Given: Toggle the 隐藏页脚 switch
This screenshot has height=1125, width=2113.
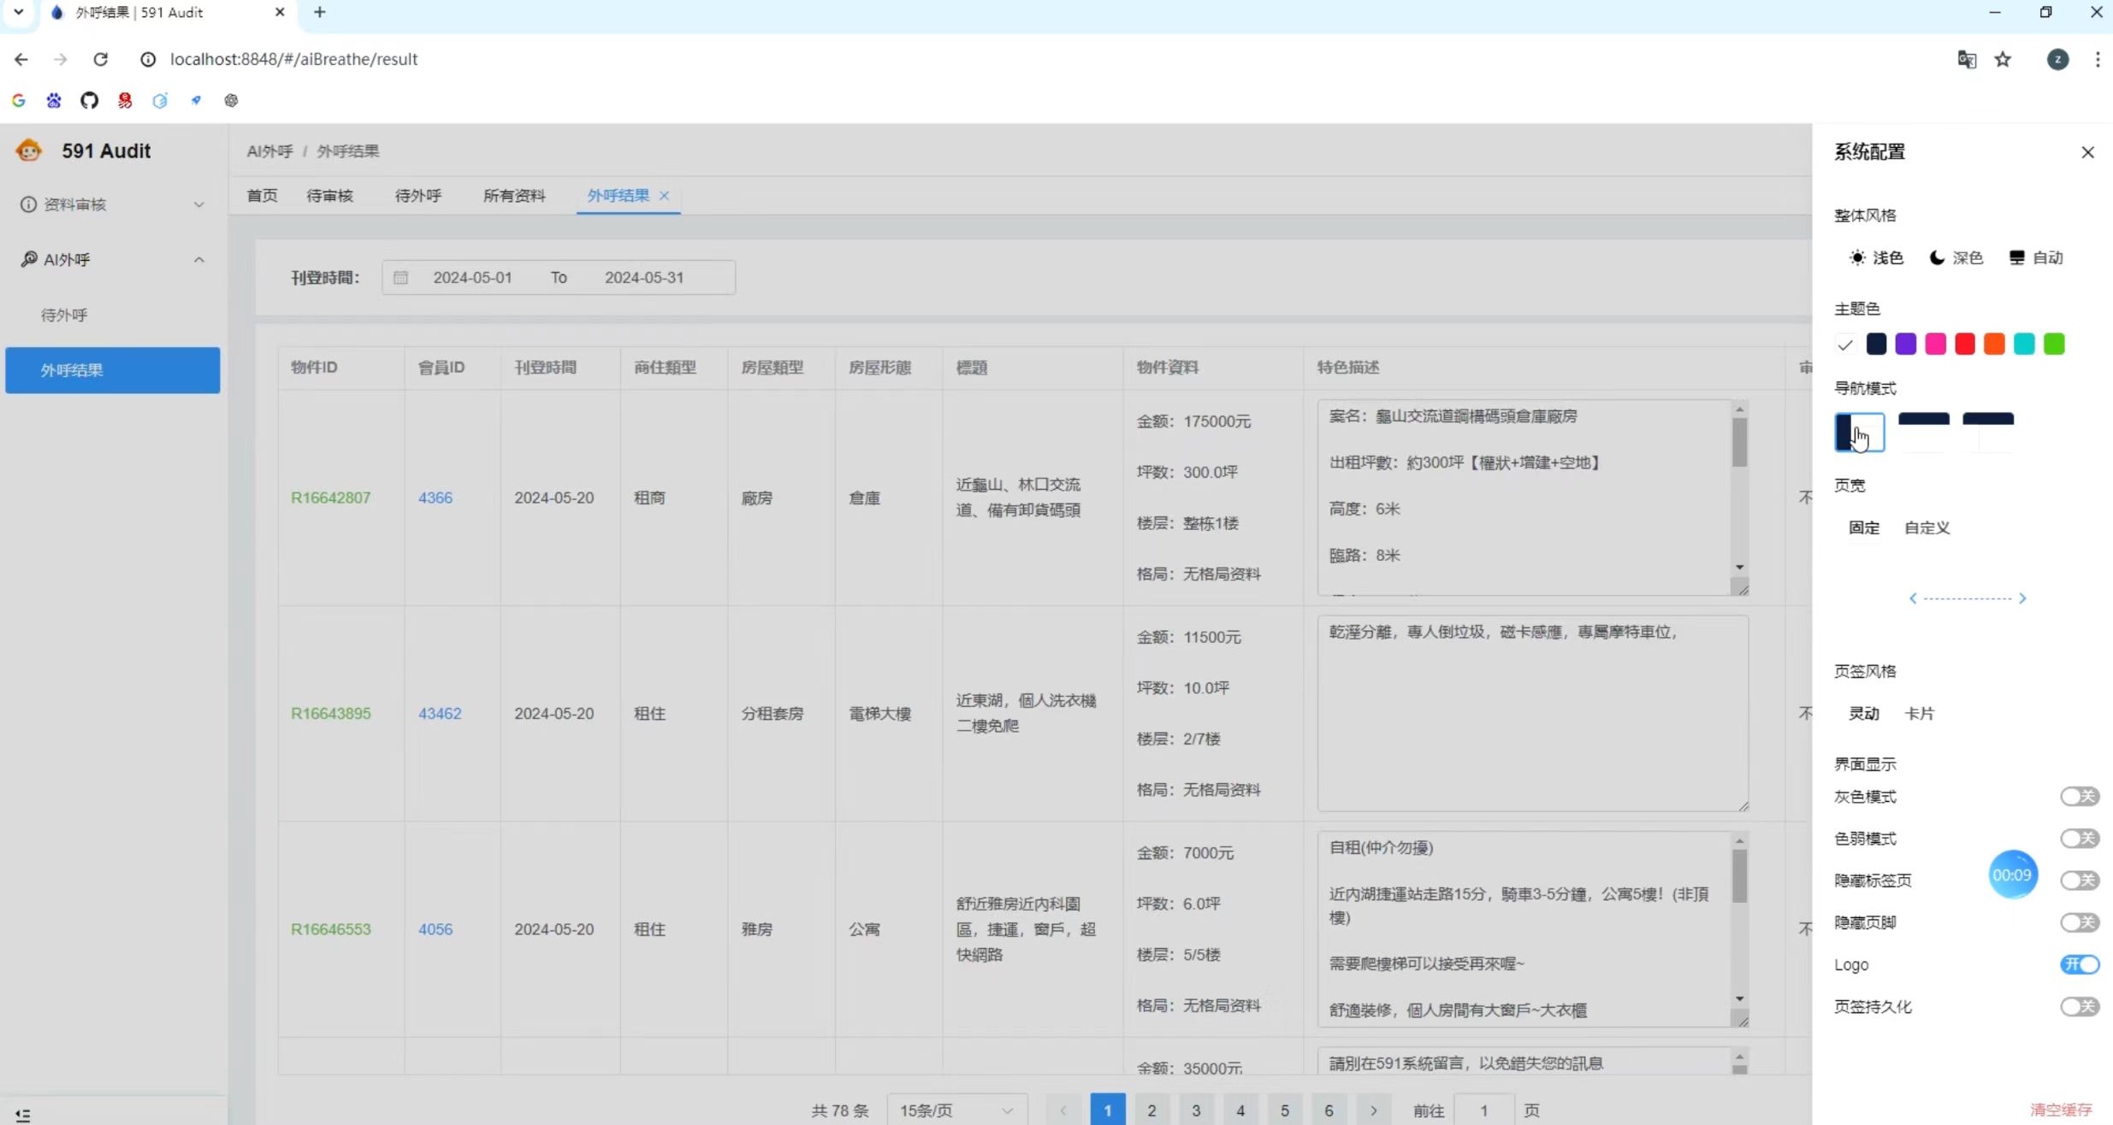Looking at the screenshot, I should pyautogui.click(x=2079, y=922).
